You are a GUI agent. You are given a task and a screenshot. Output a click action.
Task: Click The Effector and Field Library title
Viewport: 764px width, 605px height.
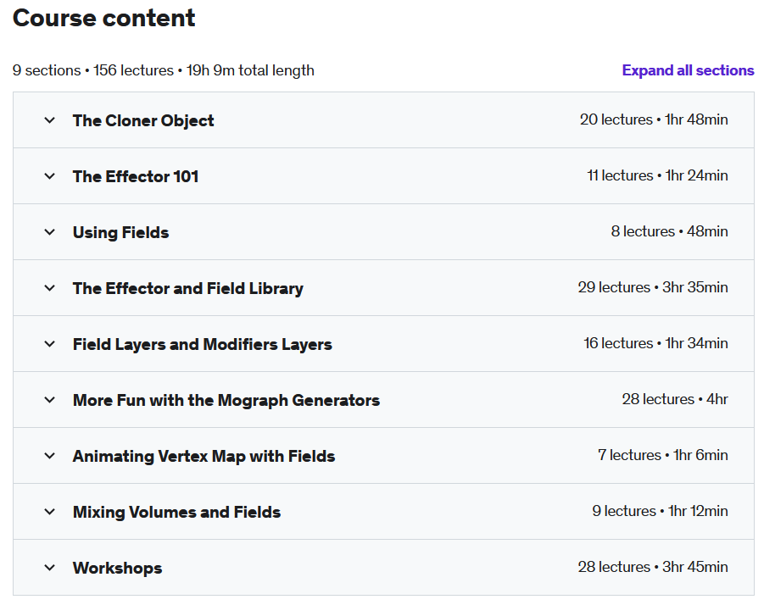[x=188, y=289]
